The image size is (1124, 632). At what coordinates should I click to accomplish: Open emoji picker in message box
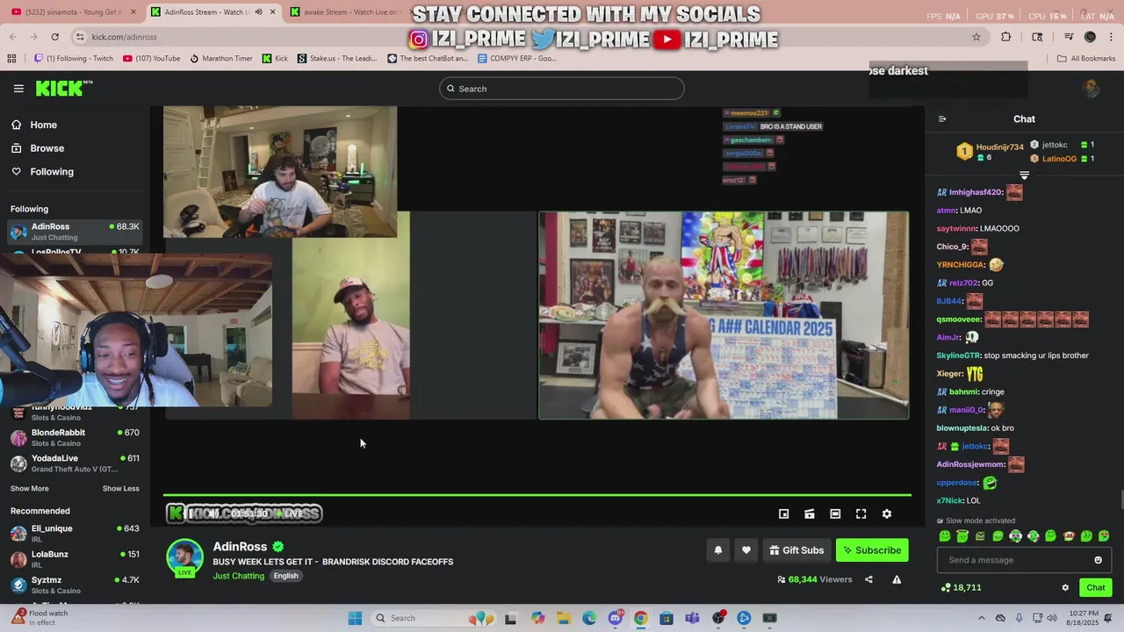(1098, 560)
